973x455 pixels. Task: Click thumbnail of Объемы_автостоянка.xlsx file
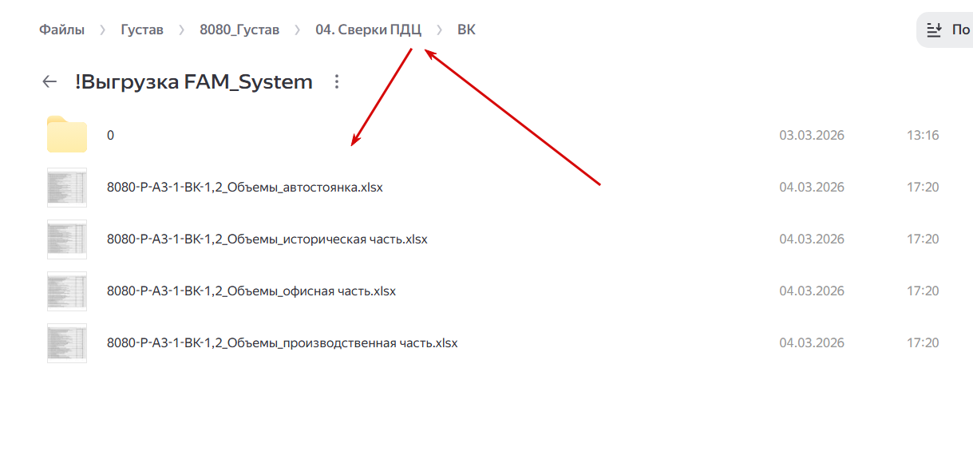click(67, 188)
